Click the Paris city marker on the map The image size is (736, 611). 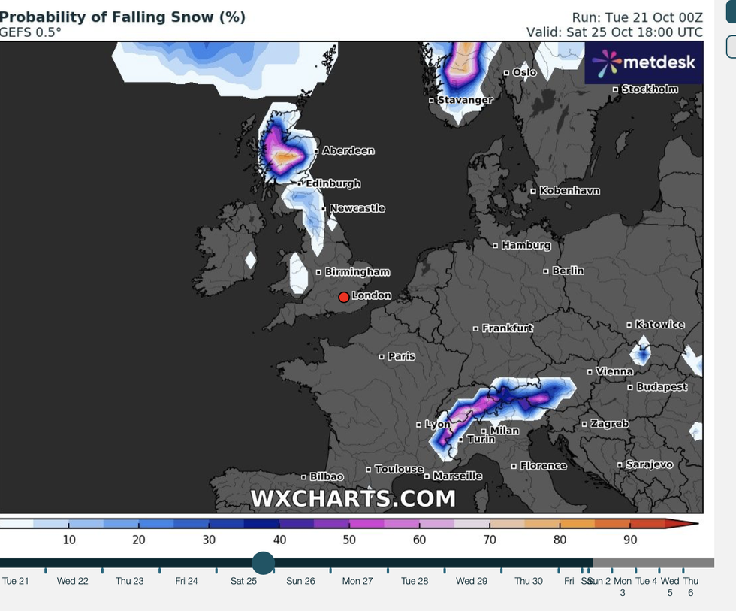(x=382, y=356)
